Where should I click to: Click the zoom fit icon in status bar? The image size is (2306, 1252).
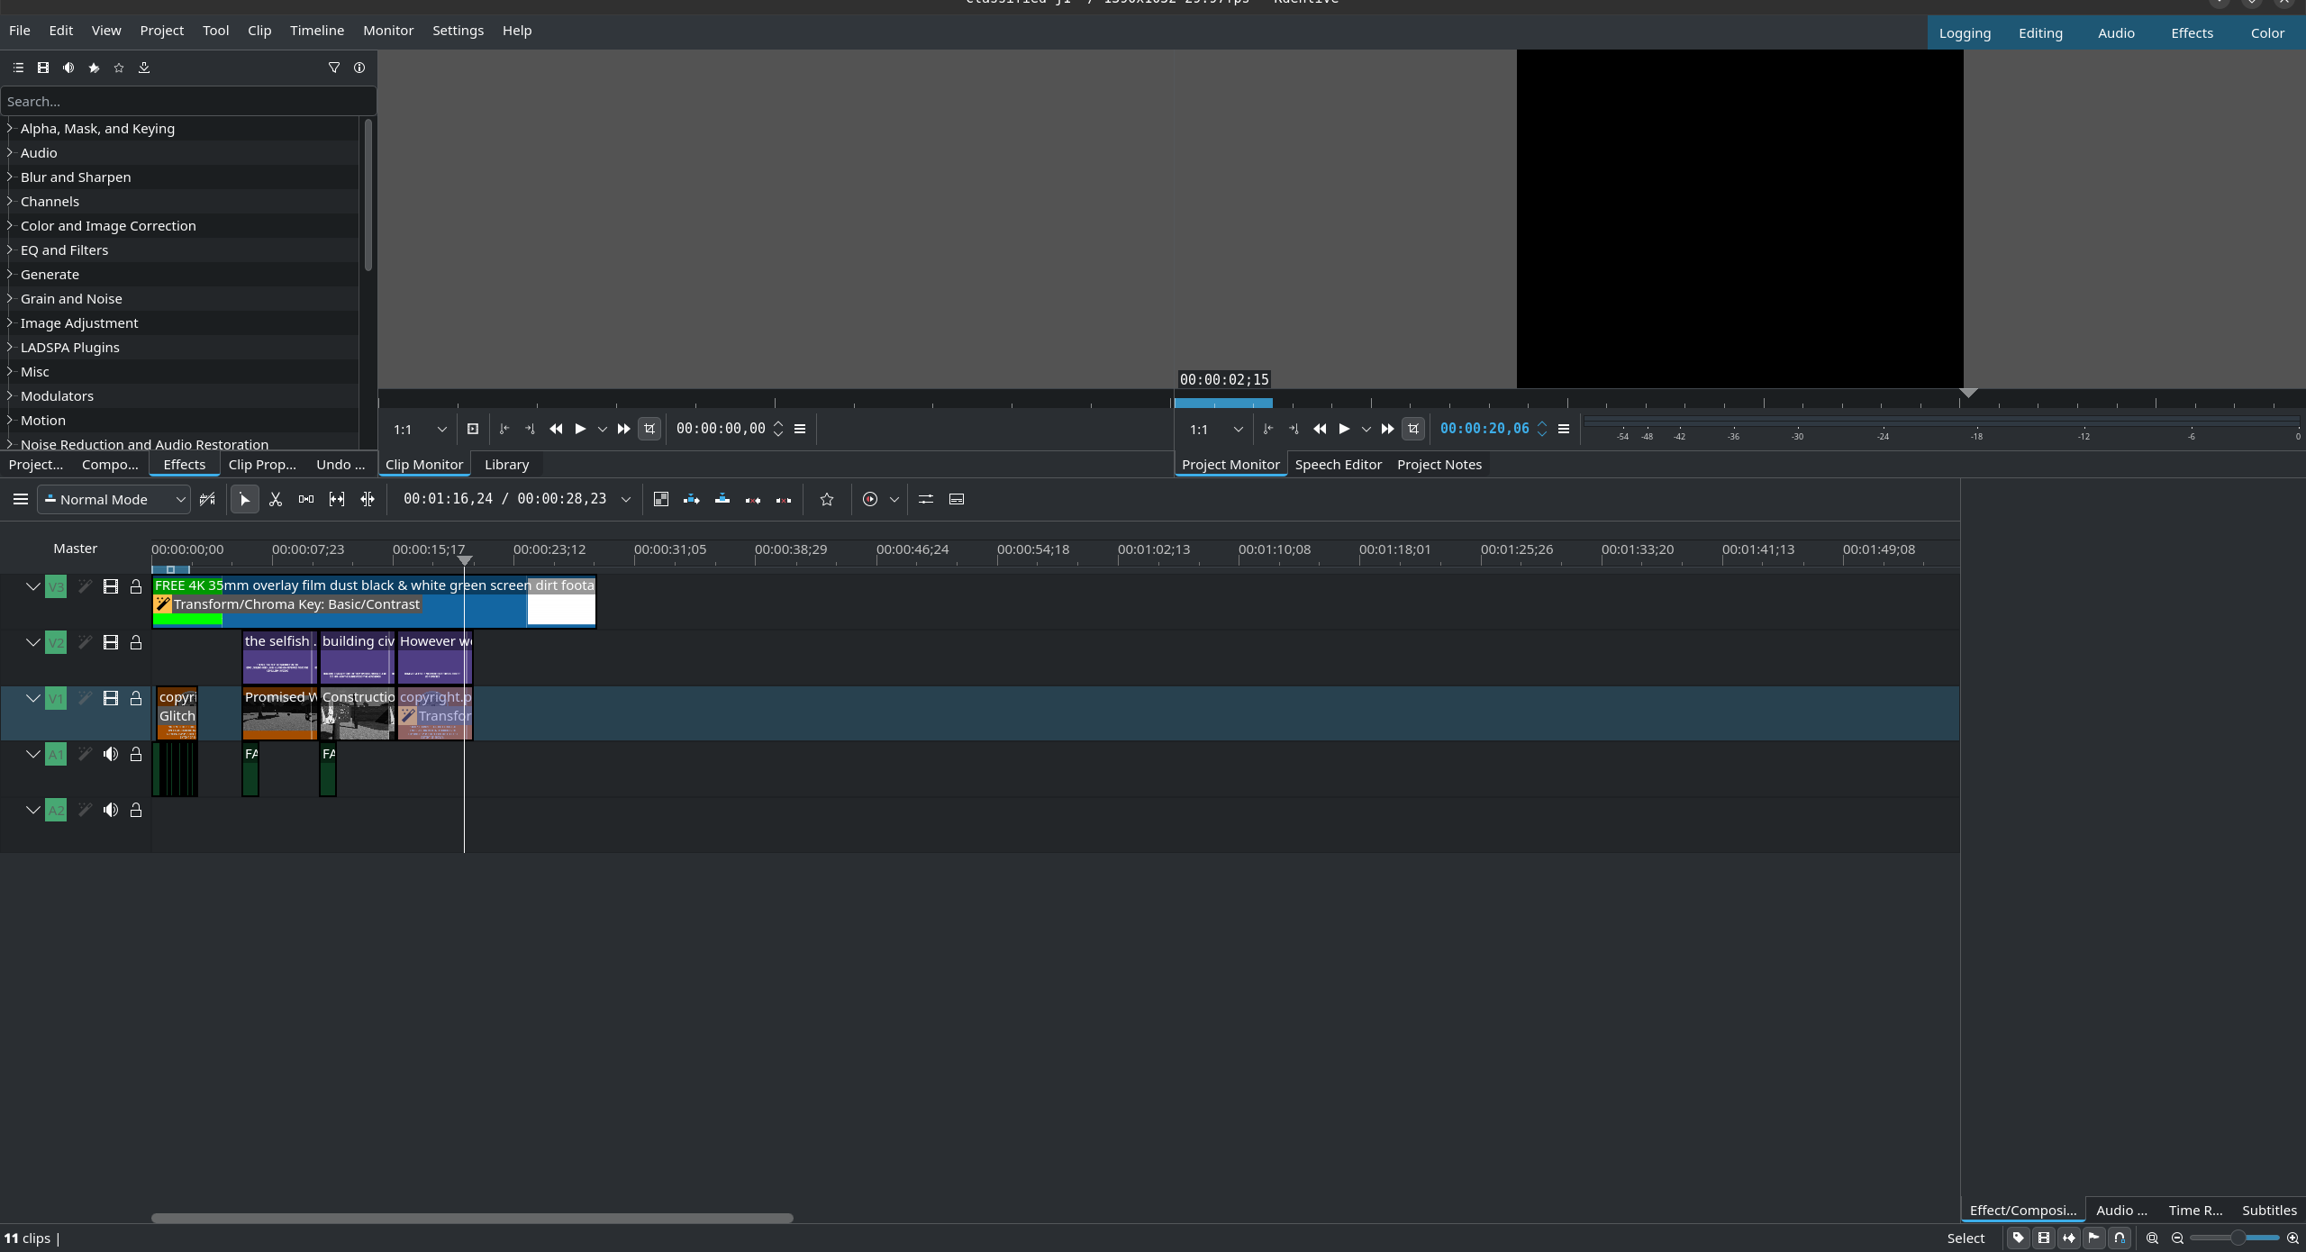tap(2152, 1238)
